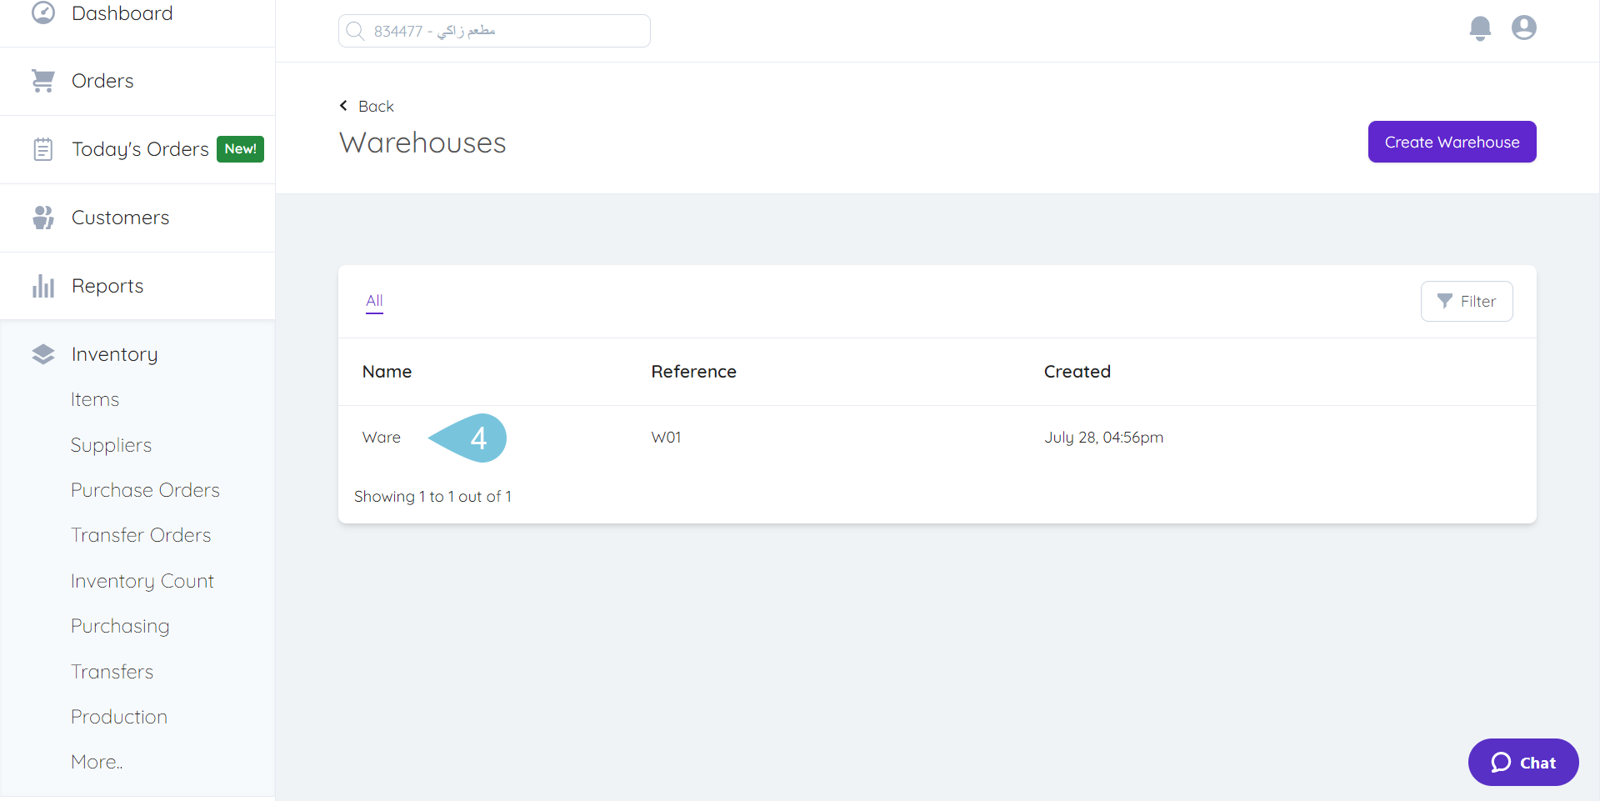The height and width of the screenshot is (801, 1600).
Task: Click the Reference column header
Action: coord(693,372)
